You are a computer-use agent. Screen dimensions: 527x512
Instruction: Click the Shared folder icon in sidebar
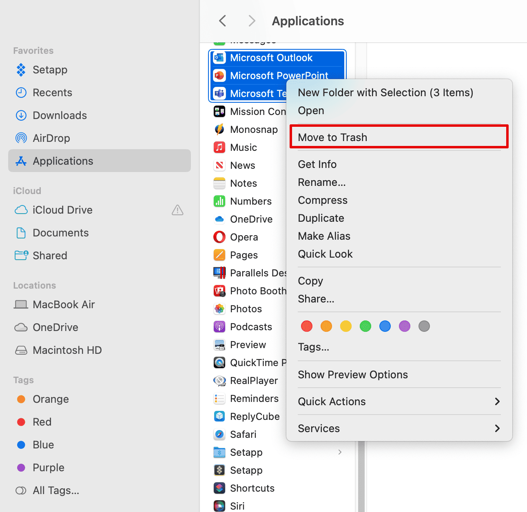click(21, 256)
